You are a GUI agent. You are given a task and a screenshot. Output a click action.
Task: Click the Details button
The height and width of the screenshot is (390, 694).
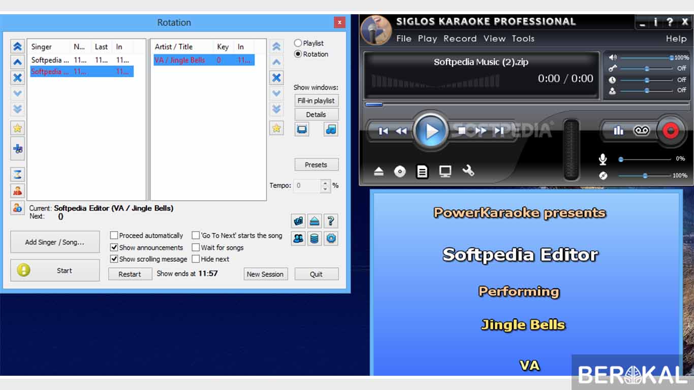click(x=316, y=115)
